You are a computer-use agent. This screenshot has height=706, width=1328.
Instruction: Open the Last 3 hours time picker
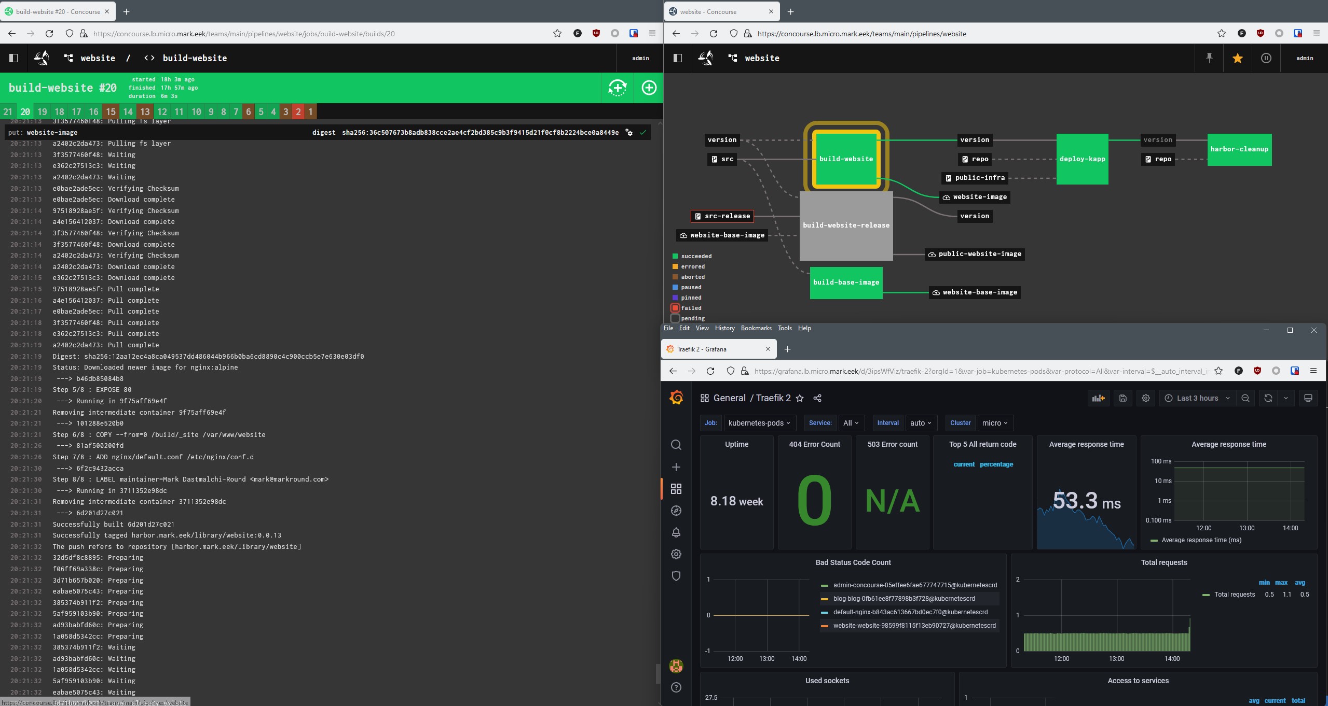tap(1197, 398)
